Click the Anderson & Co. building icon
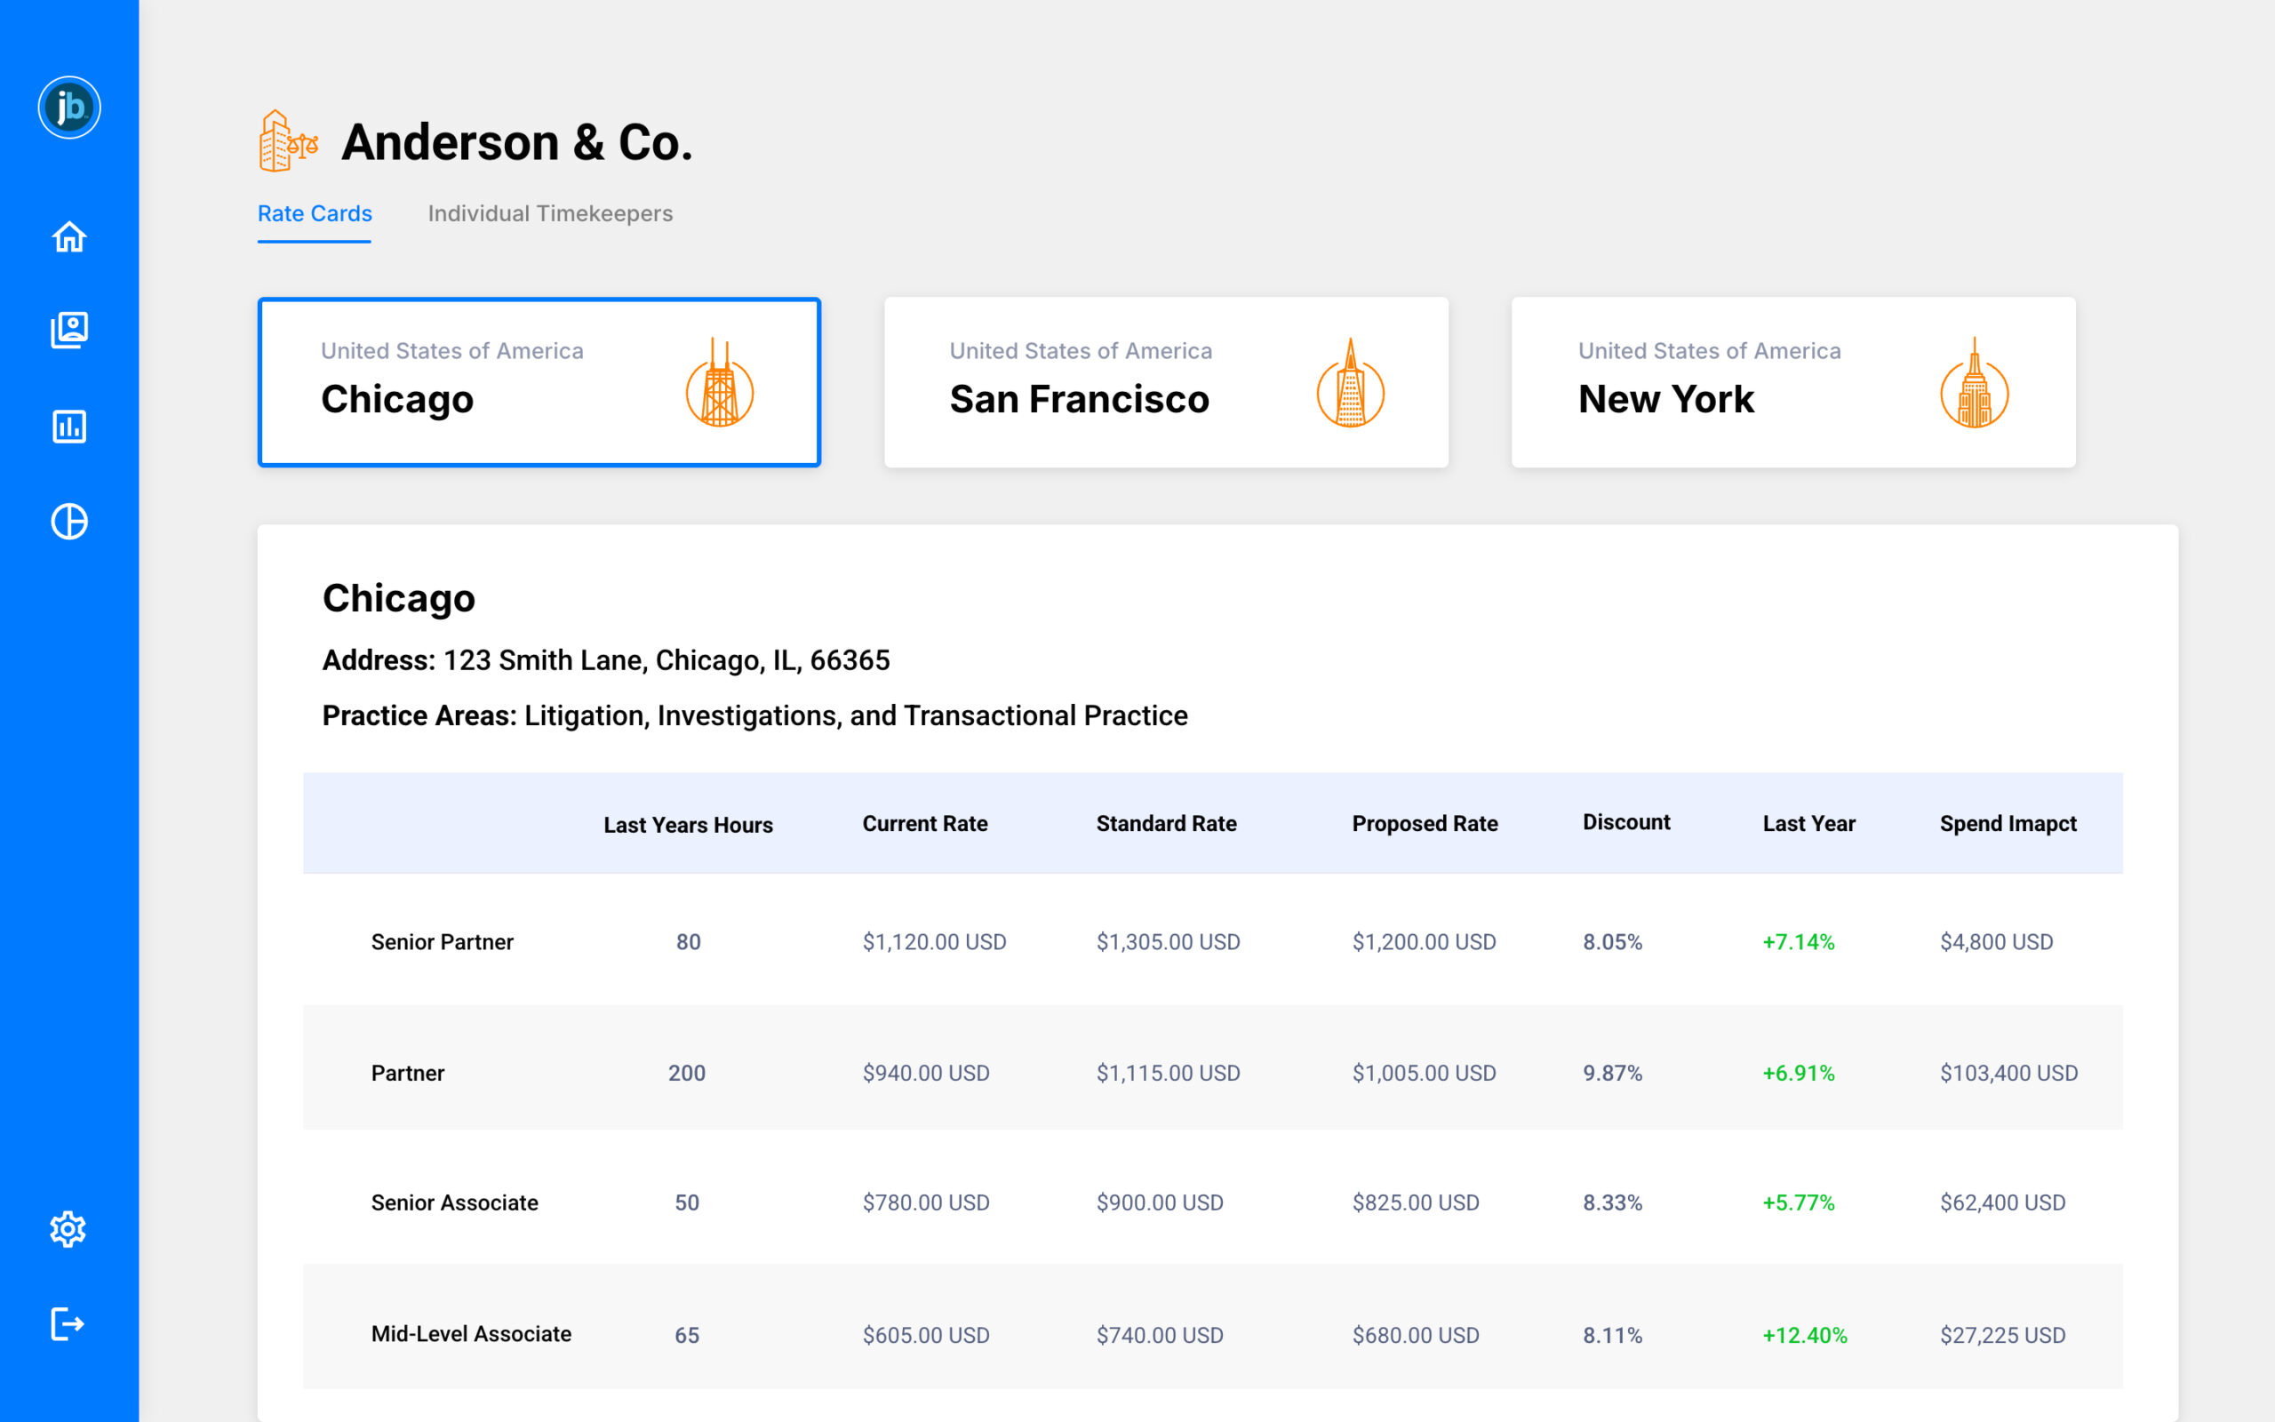This screenshot has height=1422, width=2275. point(289,141)
